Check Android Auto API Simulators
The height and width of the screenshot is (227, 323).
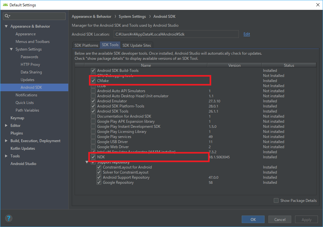coord(93,91)
